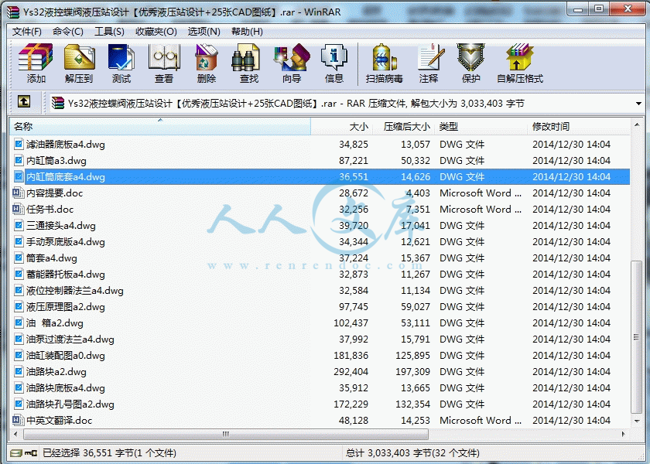The width and height of the screenshot is (650, 464).
Task: Go up one folder level
Action: tap(24, 101)
